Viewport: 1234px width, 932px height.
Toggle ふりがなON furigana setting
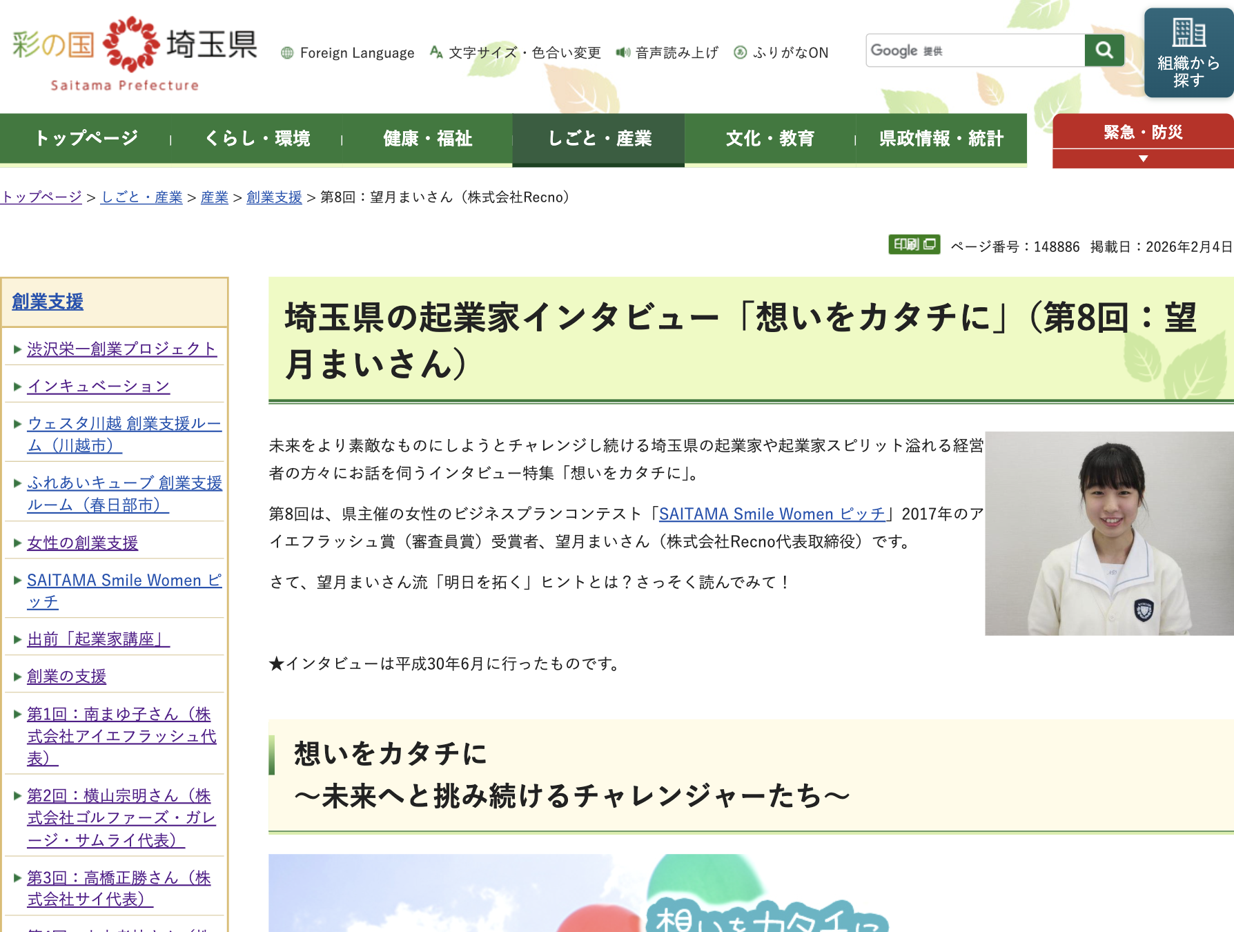[781, 52]
